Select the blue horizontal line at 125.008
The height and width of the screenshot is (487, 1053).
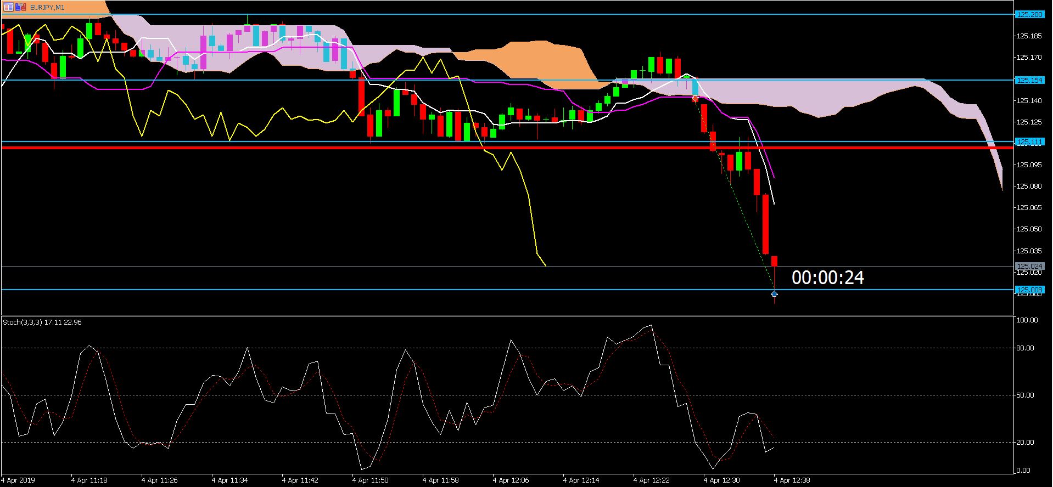coord(507,290)
